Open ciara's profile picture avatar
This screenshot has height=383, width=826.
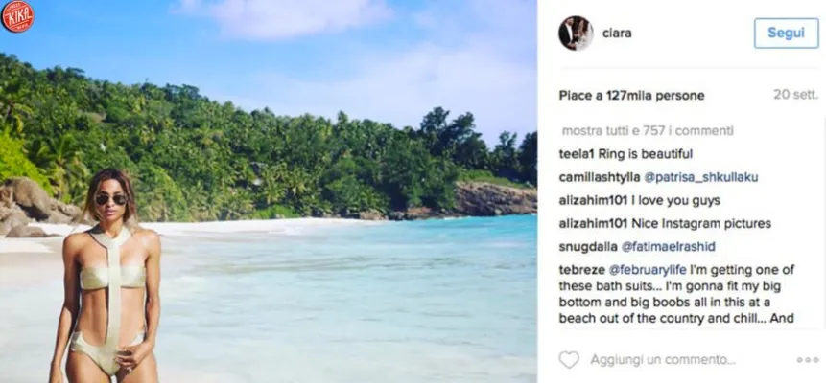pos(576,33)
